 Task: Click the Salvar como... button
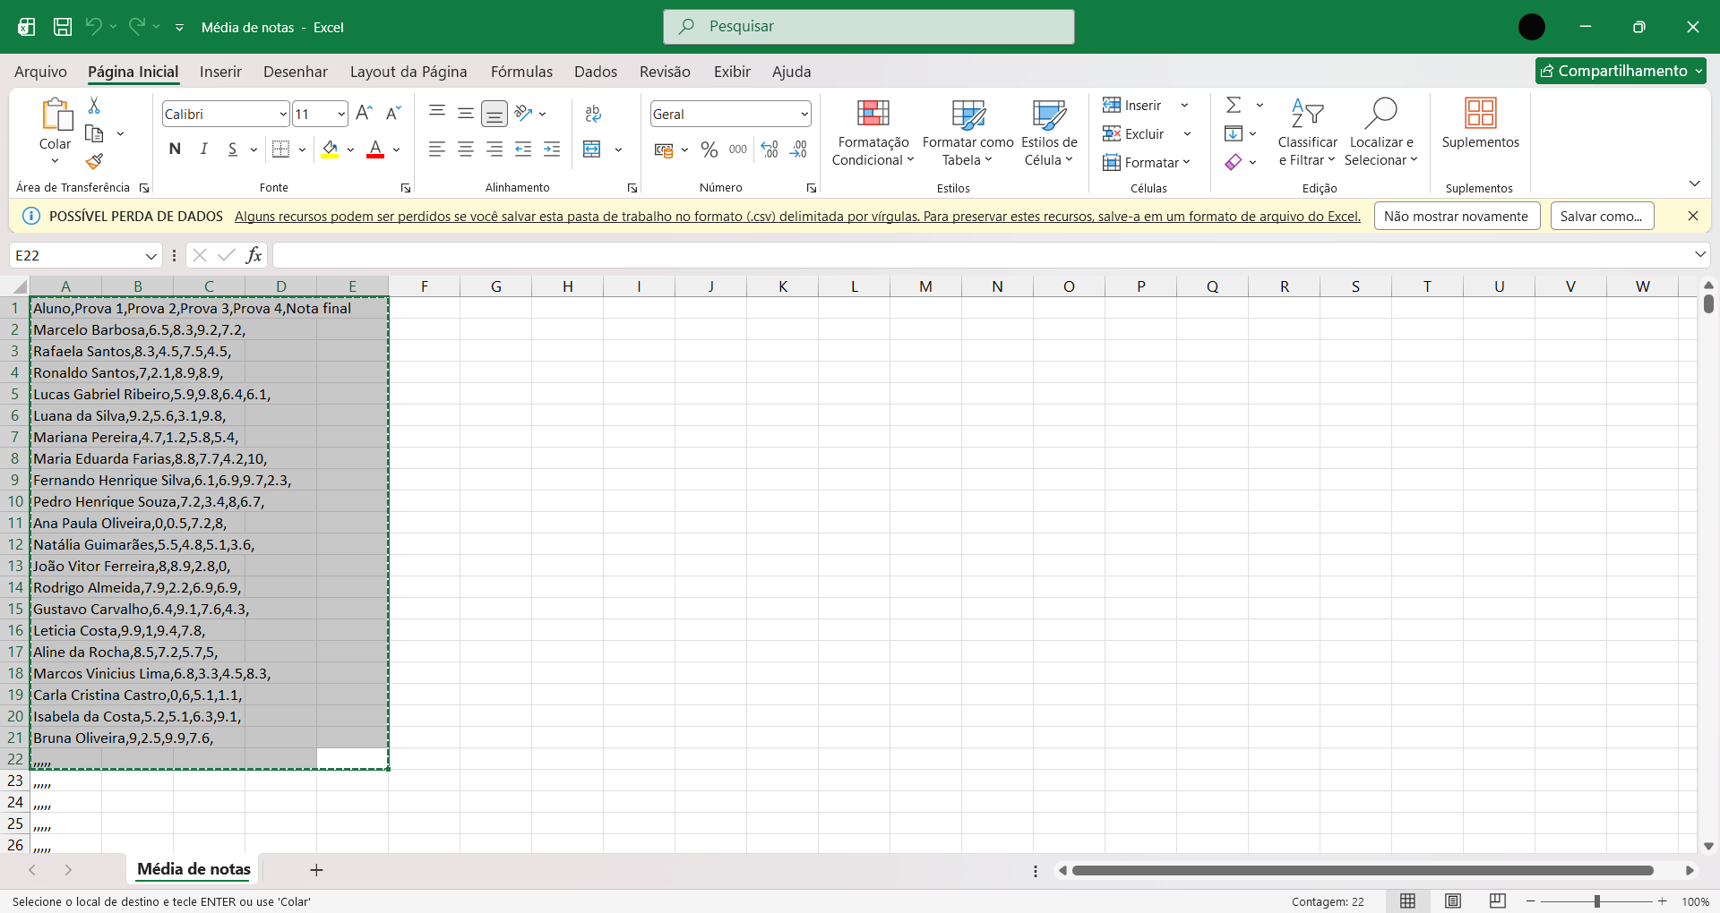pyautogui.click(x=1601, y=216)
